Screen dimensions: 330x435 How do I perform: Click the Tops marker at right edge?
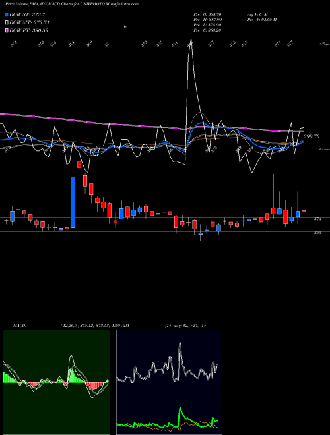tap(324, 44)
